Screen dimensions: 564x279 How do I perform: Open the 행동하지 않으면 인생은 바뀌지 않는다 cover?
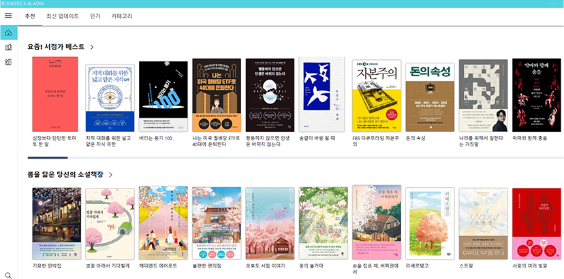point(270,95)
